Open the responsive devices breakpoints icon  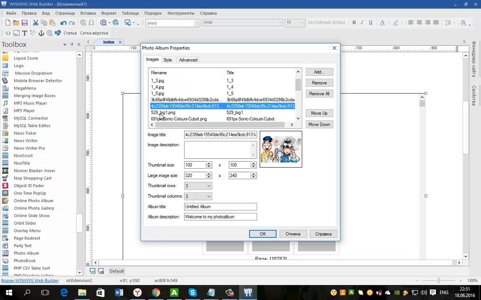pos(128,22)
